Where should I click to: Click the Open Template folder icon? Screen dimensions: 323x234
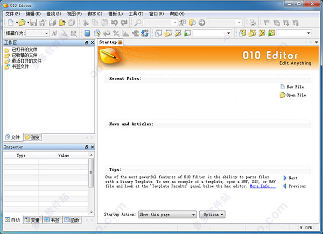[252, 33]
